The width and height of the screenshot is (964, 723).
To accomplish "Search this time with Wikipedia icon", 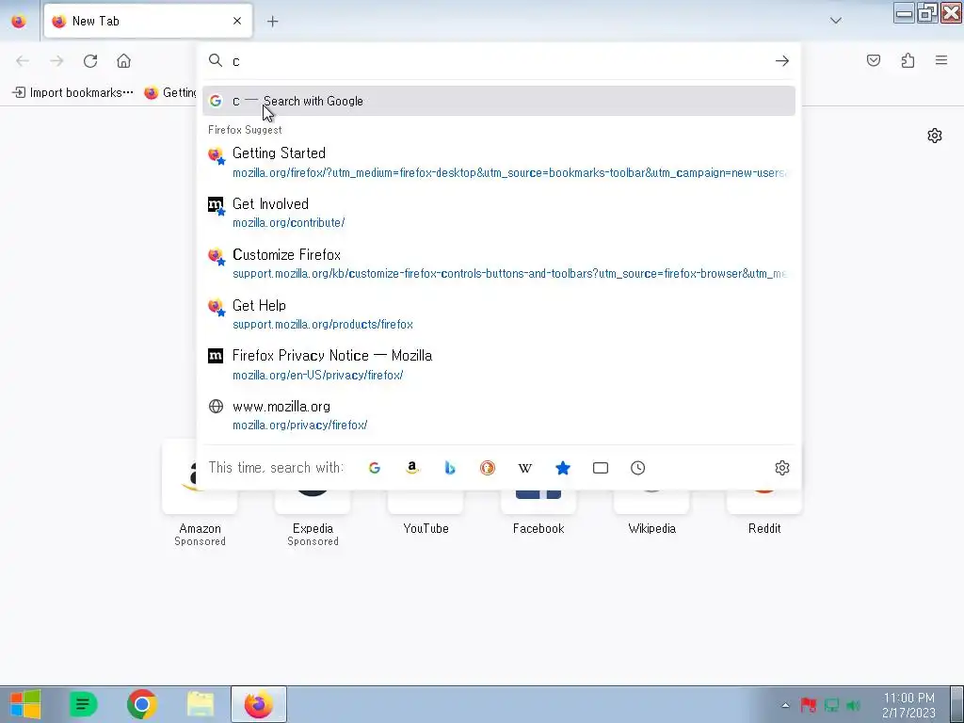I will click(525, 468).
